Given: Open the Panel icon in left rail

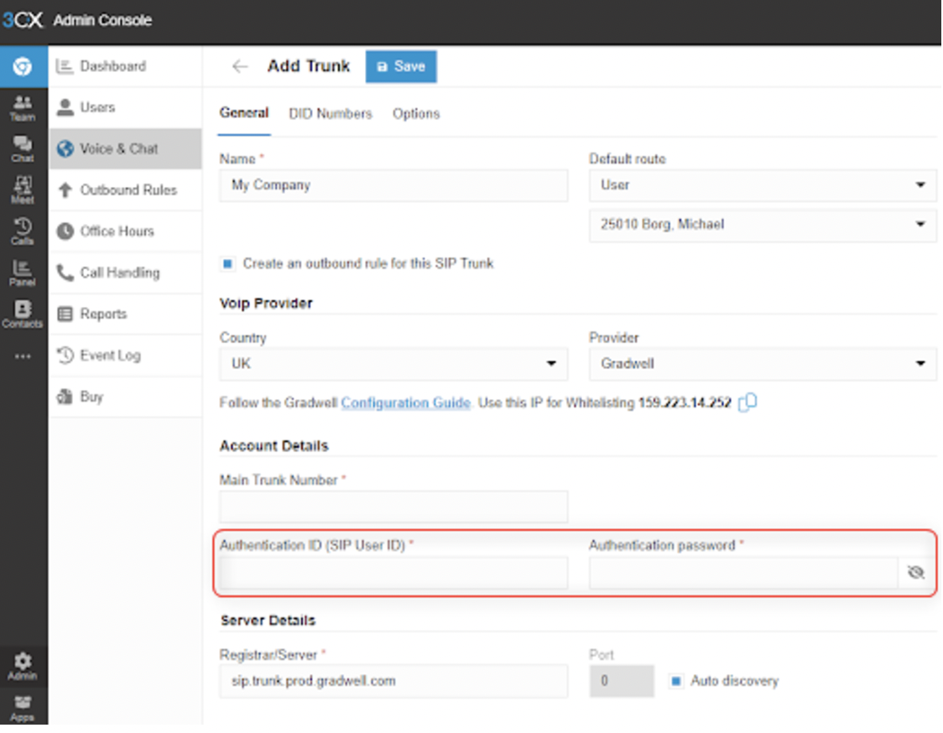Looking at the screenshot, I should [23, 273].
